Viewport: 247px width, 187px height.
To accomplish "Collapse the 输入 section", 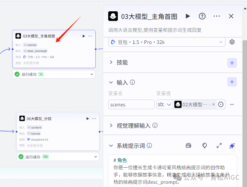I will 111,82.
